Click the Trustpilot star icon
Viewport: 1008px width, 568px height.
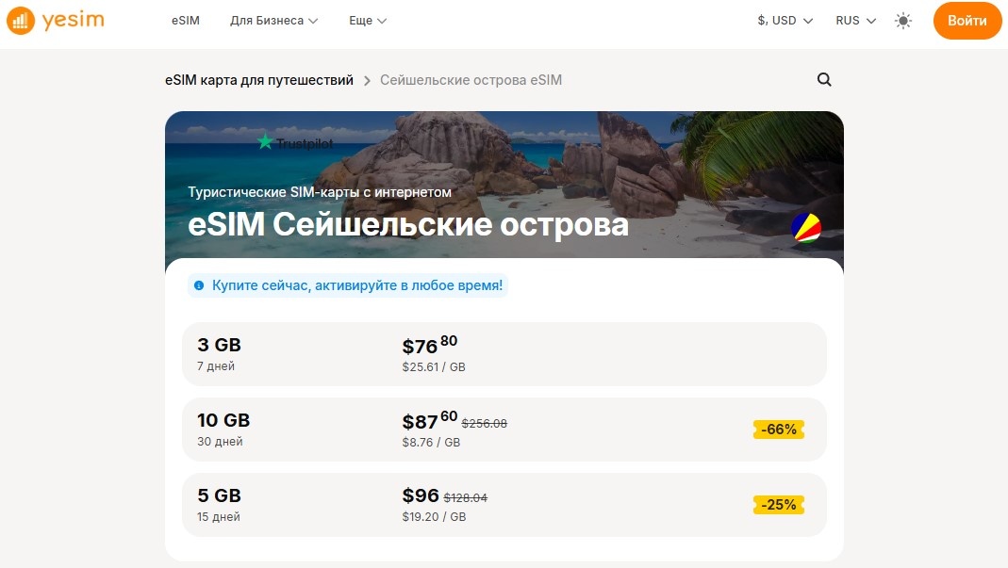[x=264, y=143]
